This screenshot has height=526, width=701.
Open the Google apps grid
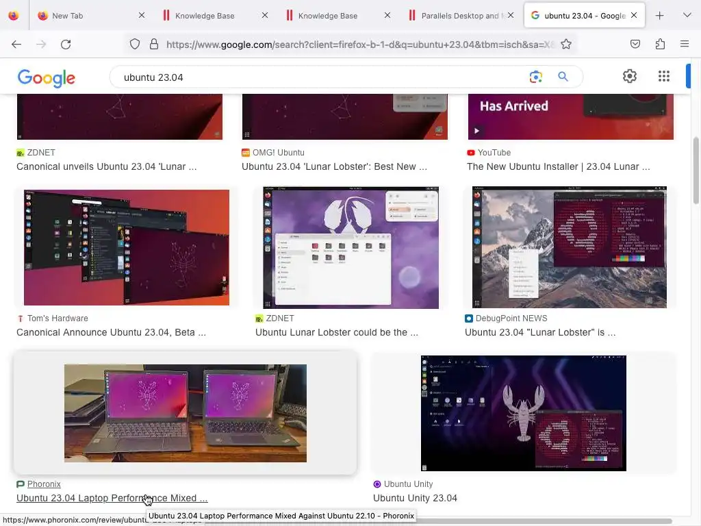(x=664, y=77)
